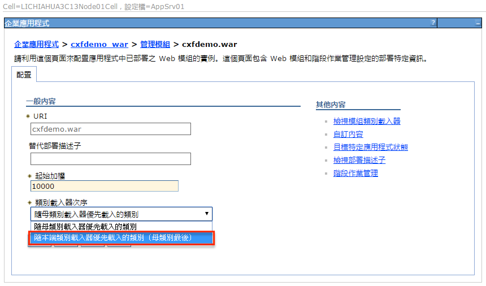Open 檢視模組類別載入器 link
Viewport: 486px width, 286px height.
[x=367, y=121]
